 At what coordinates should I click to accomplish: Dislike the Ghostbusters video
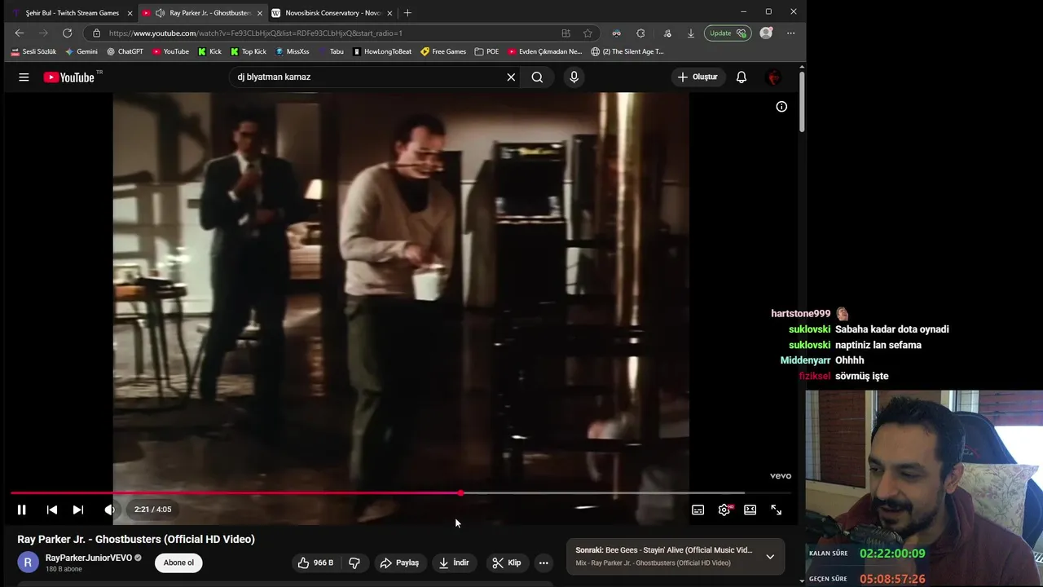click(354, 563)
